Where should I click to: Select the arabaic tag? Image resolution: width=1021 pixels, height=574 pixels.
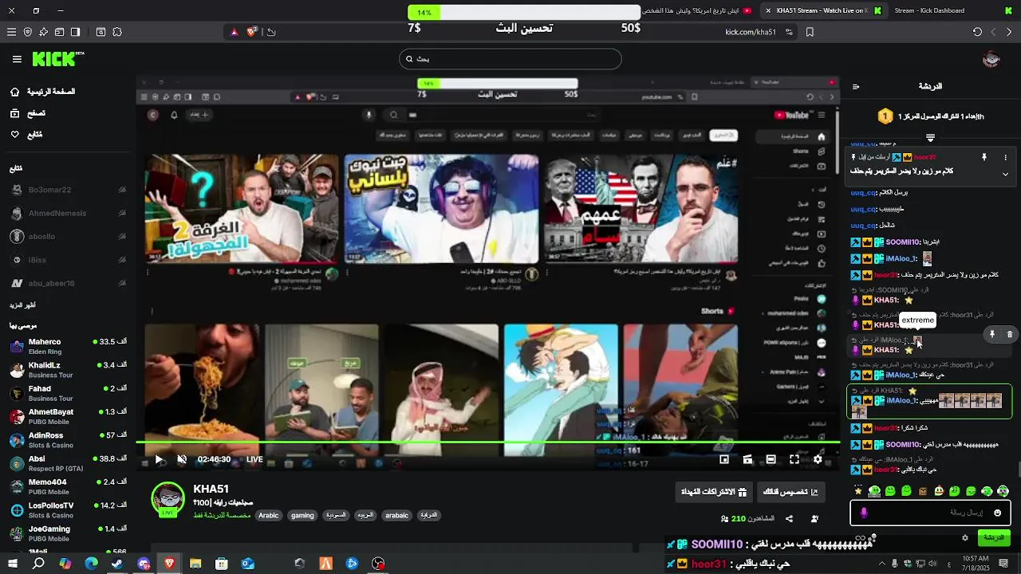(x=396, y=516)
